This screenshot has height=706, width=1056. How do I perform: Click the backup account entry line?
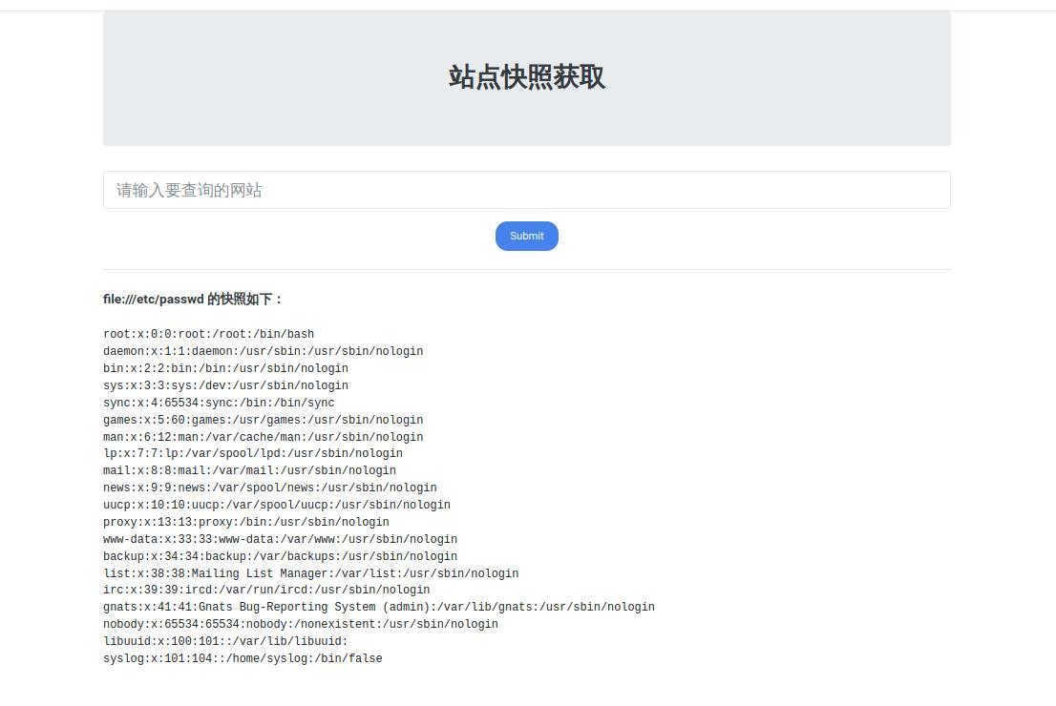280,557
